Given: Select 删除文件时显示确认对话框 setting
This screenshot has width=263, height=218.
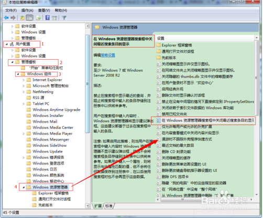Looking at the screenshot, I should 183,95.
